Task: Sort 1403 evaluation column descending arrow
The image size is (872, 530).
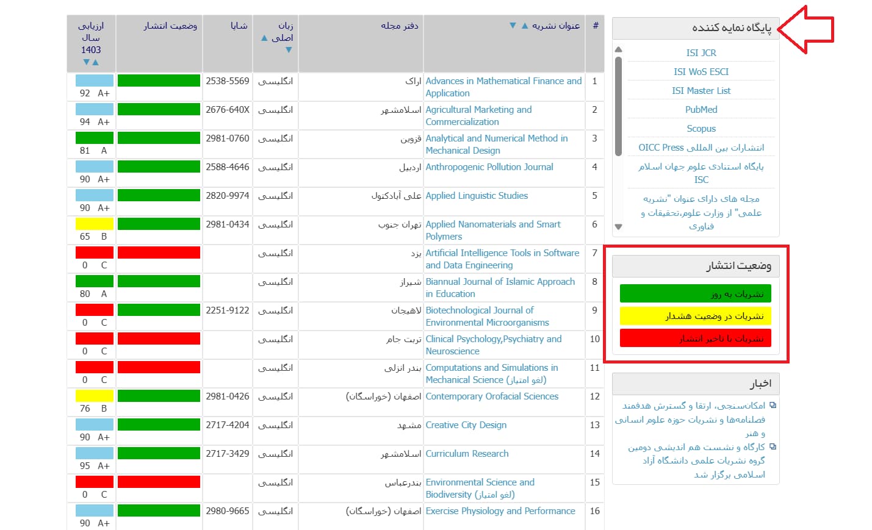Action: (x=86, y=62)
